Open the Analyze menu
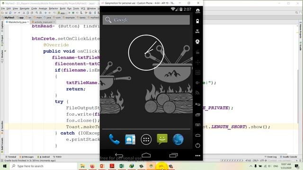303x170 pixels. (43, 8)
